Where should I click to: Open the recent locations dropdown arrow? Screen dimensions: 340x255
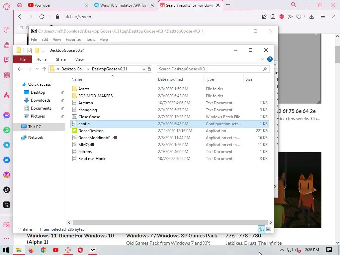coord(37,69)
